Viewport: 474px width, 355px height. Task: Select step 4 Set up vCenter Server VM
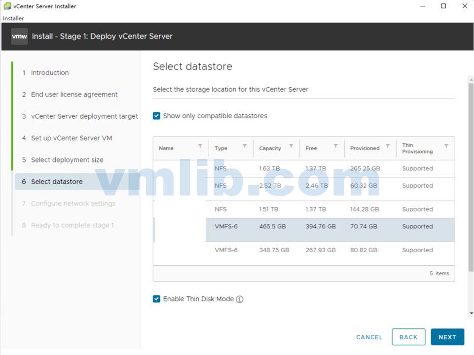point(67,138)
